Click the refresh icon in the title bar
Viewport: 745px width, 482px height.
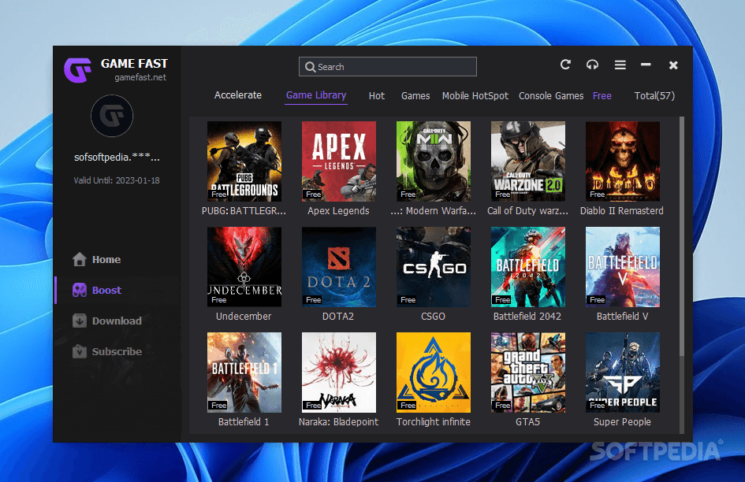[x=565, y=65]
